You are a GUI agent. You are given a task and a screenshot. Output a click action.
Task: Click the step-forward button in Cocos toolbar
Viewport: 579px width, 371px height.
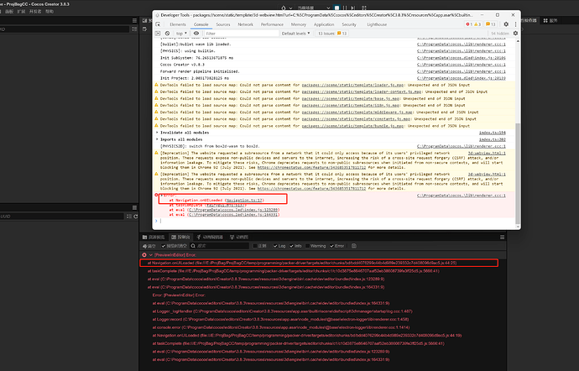click(x=353, y=8)
